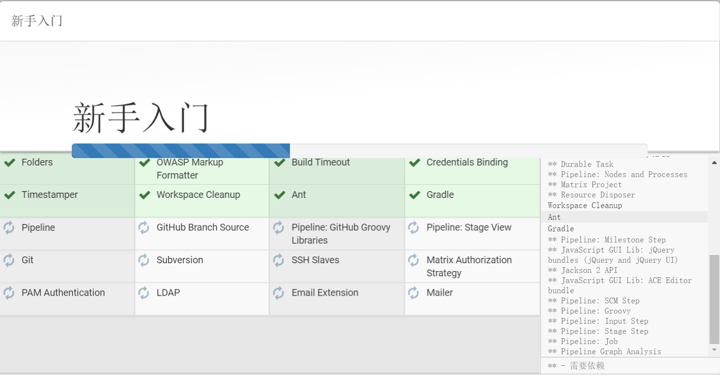Click the install log scrollbar thumb
Image resolution: width=720 pixels, height=375 pixels.
(x=714, y=299)
